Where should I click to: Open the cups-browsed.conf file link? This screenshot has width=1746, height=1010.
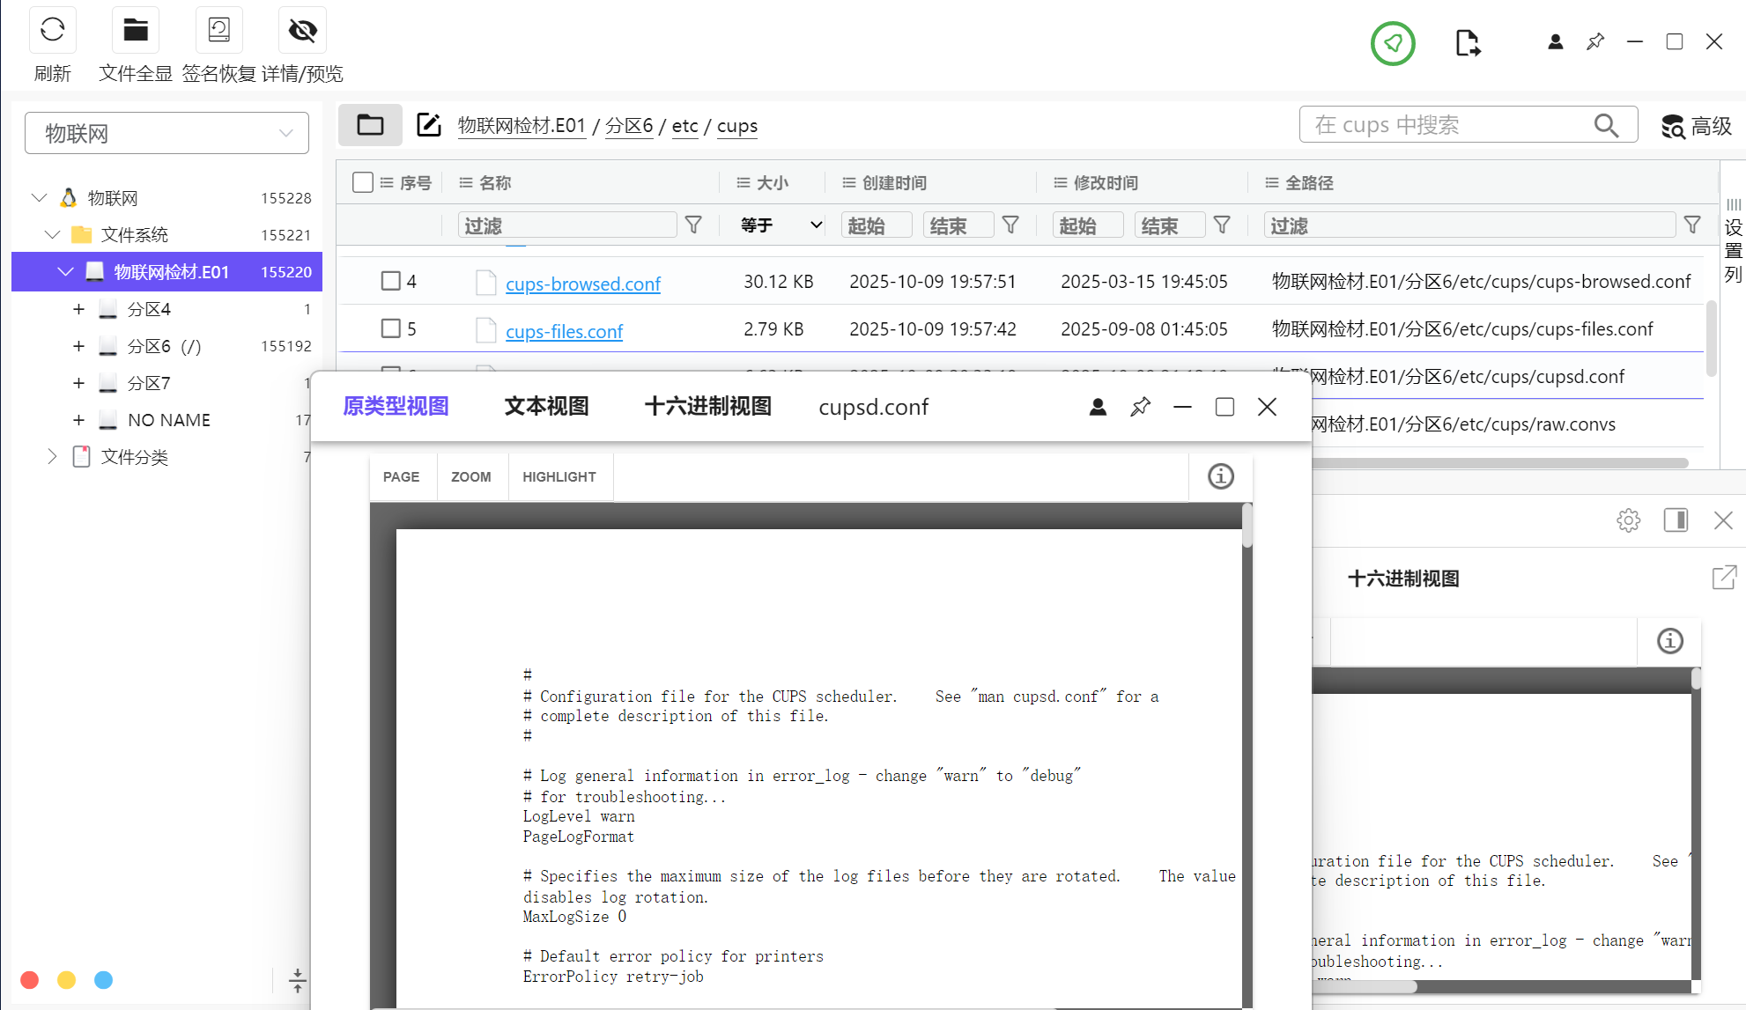tap(582, 284)
